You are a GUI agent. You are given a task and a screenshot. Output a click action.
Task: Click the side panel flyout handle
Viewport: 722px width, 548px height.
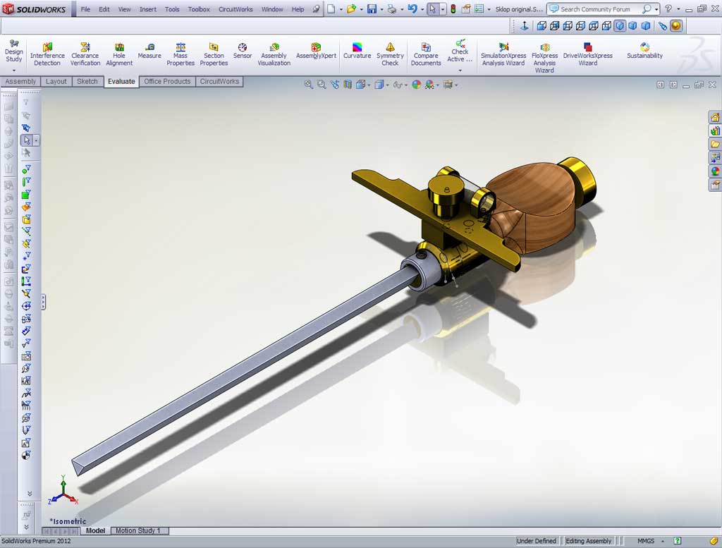pos(43,302)
